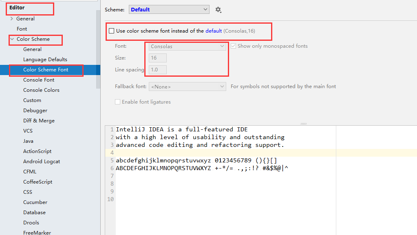Image resolution: width=417 pixels, height=235 pixels.
Task: Open Android Logcat color settings
Action: pyautogui.click(x=42, y=162)
